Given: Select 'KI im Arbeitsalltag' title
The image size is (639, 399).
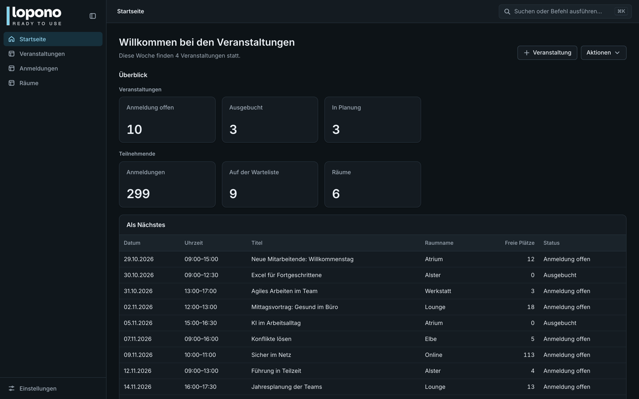Looking at the screenshot, I should (x=276, y=323).
